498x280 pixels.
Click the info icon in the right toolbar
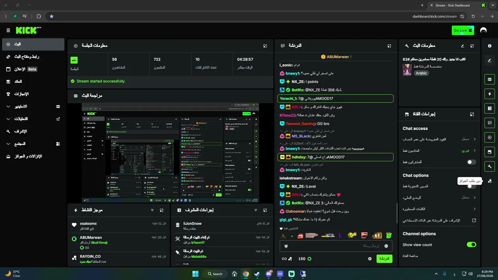489,46
